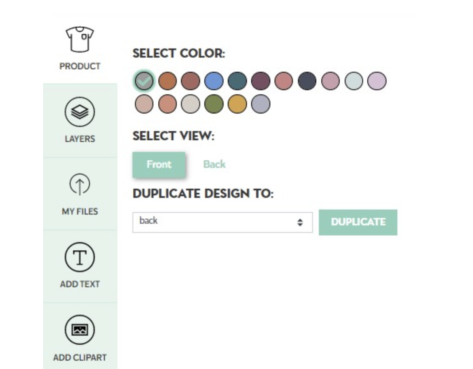Switch to the Back view
Image resolution: width=473 pixels, height=369 pixels.
(214, 164)
